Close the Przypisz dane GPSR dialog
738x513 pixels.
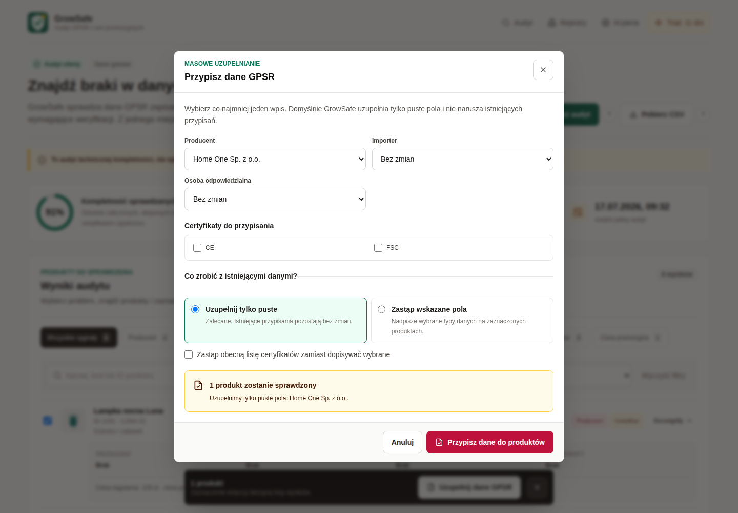[x=543, y=70]
